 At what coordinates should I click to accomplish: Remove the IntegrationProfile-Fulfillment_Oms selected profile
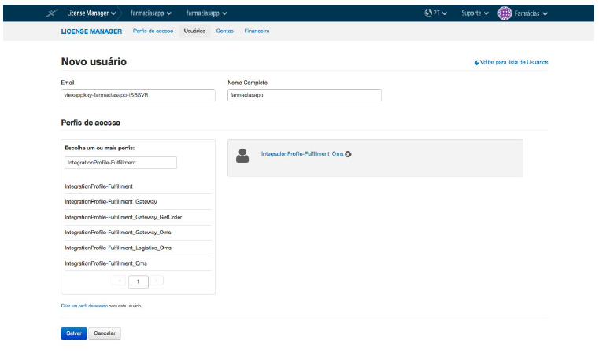[x=348, y=154]
